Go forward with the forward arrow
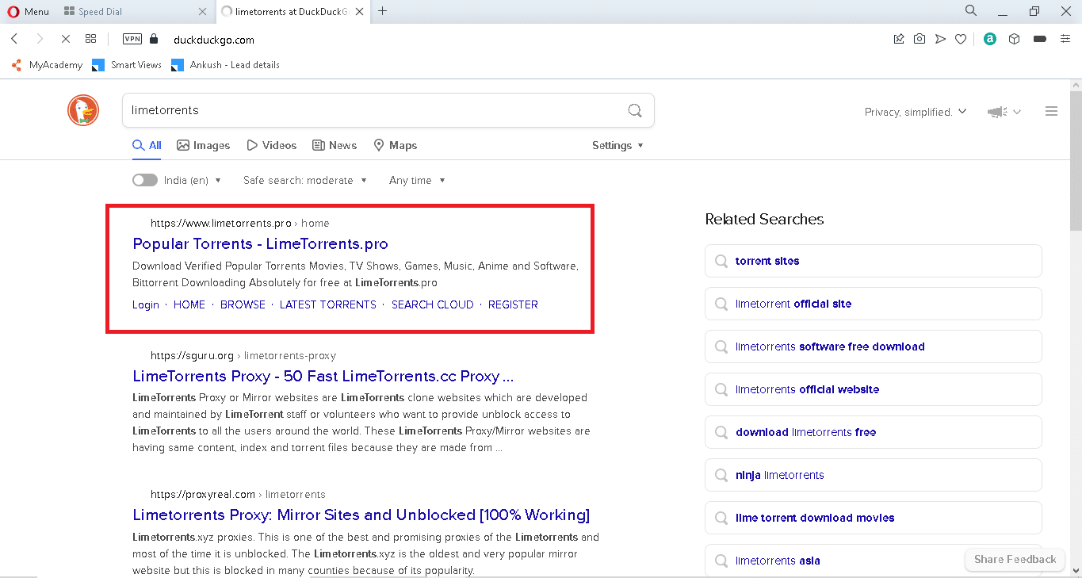The width and height of the screenshot is (1082, 578). click(40, 39)
